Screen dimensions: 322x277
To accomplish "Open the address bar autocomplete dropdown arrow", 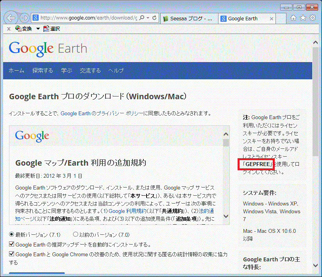I will (x=148, y=18).
